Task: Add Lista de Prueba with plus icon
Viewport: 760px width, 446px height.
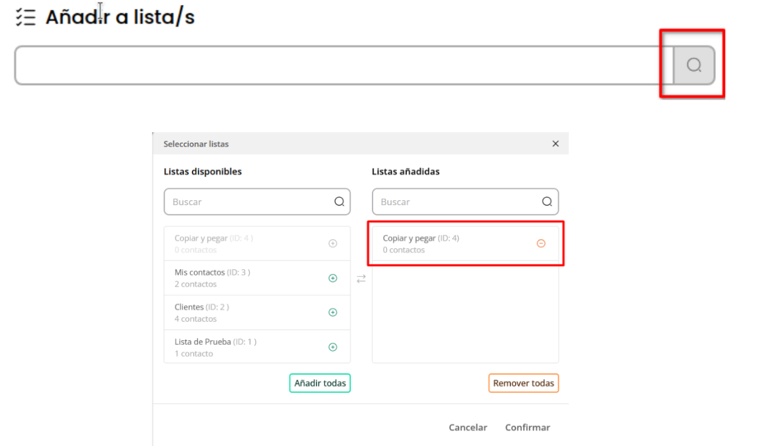Action: coord(332,347)
